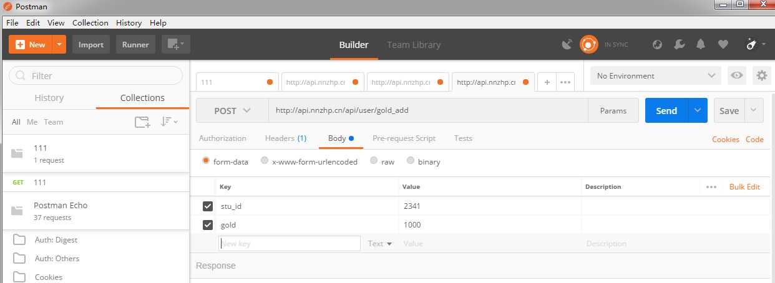Uncheck the gold row checkbox

tap(208, 224)
